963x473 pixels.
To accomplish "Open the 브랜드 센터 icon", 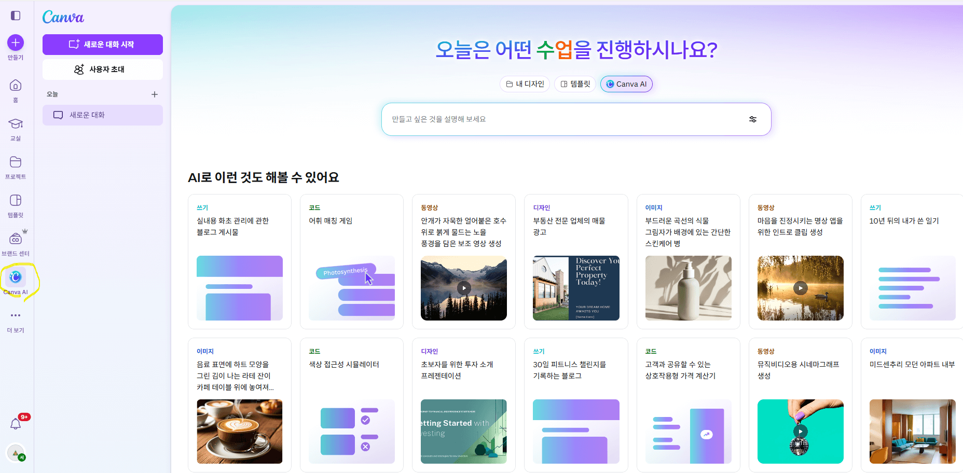I will (16, 239).
